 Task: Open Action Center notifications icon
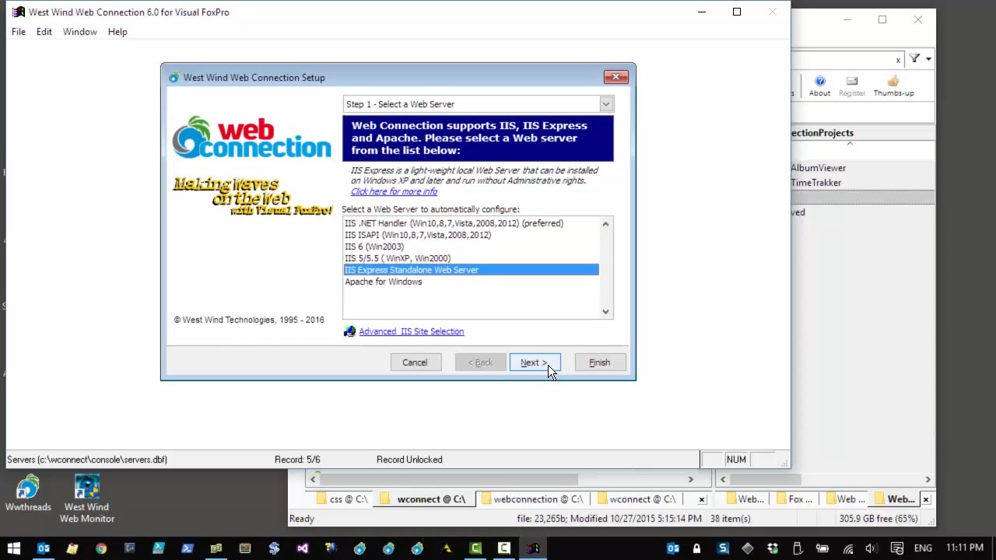896,548
